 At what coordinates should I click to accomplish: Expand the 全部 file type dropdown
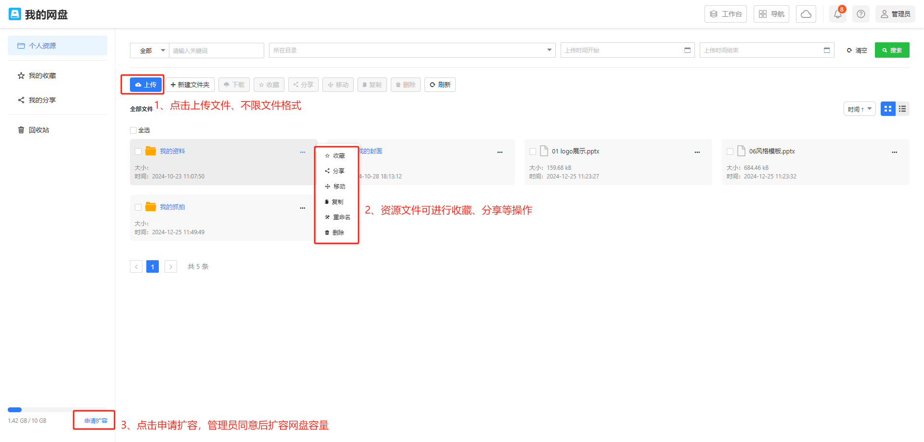coord(150,51)
